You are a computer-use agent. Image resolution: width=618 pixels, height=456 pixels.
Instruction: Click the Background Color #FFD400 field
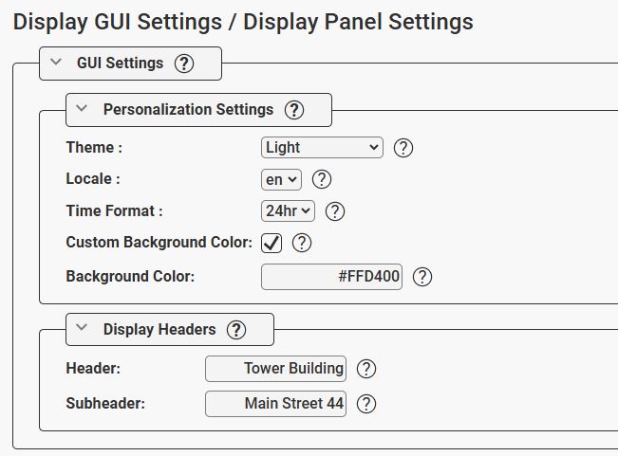click(331, 277)
